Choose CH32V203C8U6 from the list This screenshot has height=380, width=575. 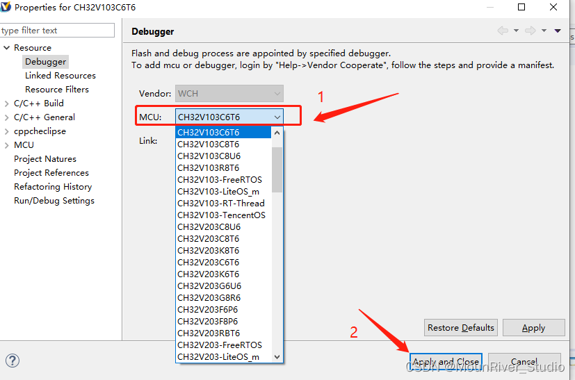tap(224, 227)
